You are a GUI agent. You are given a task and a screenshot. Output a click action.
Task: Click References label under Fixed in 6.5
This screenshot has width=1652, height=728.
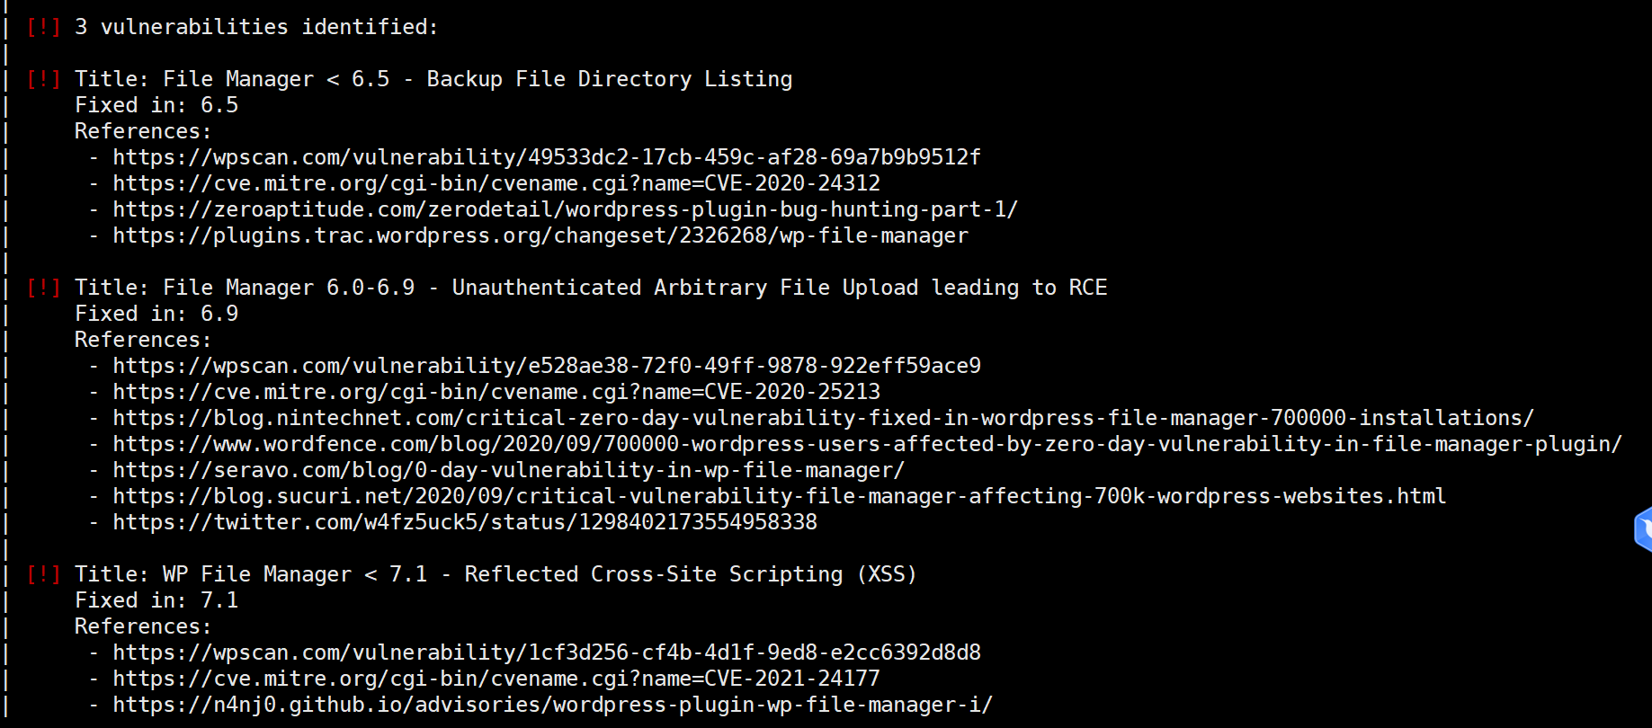(143, 131)
